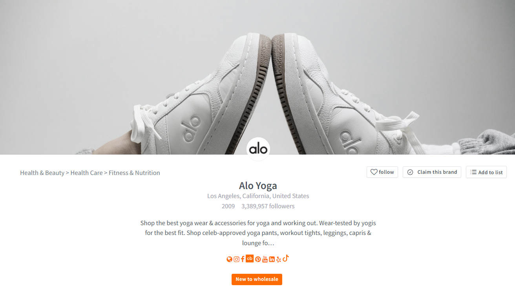Go to the Health & Beauty category
Image resolution: width=515 pixels, height=293 pixels.
tap(42, 173)
